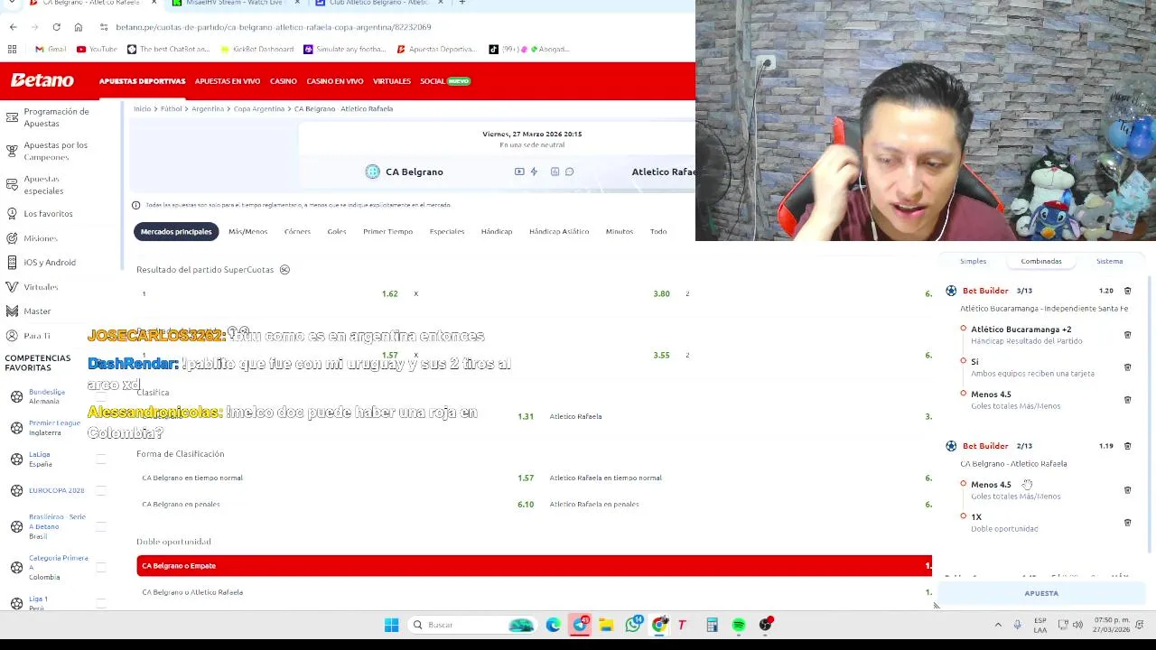The width and height of the screenshot is (1156, 650).
Task: Toggle the Brasileirao Serie A Betano checkbox
Action: pyautogui.click(x=101, y=526)
